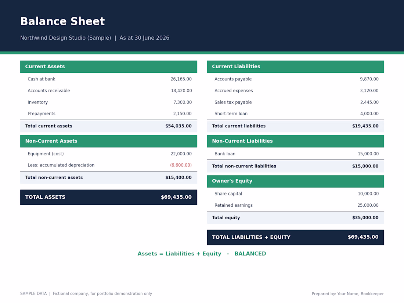Select the "Accrued expenses" label
Image resolution: width=404 pixels, height=303 pixels.
[x=234, y=91]
